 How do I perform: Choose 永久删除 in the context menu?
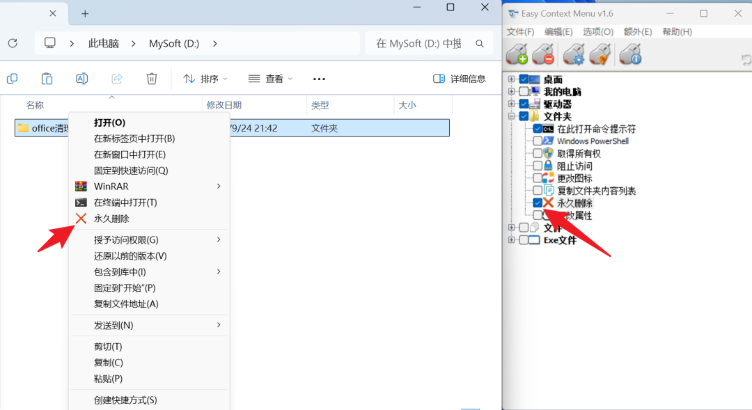[x=150, y=219]
